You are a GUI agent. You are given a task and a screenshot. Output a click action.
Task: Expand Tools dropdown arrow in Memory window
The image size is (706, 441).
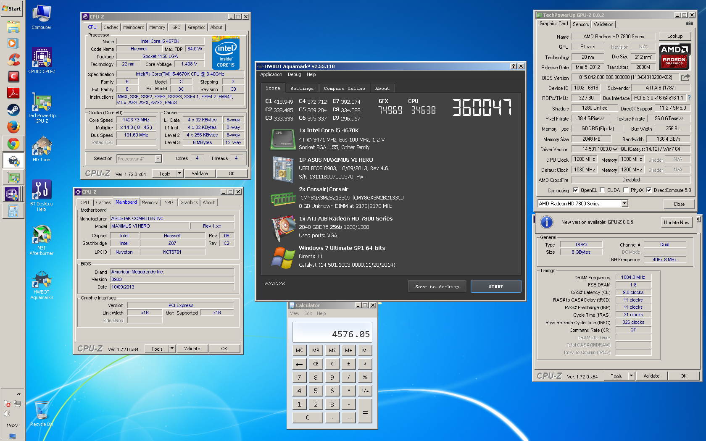tap(632, 375)
